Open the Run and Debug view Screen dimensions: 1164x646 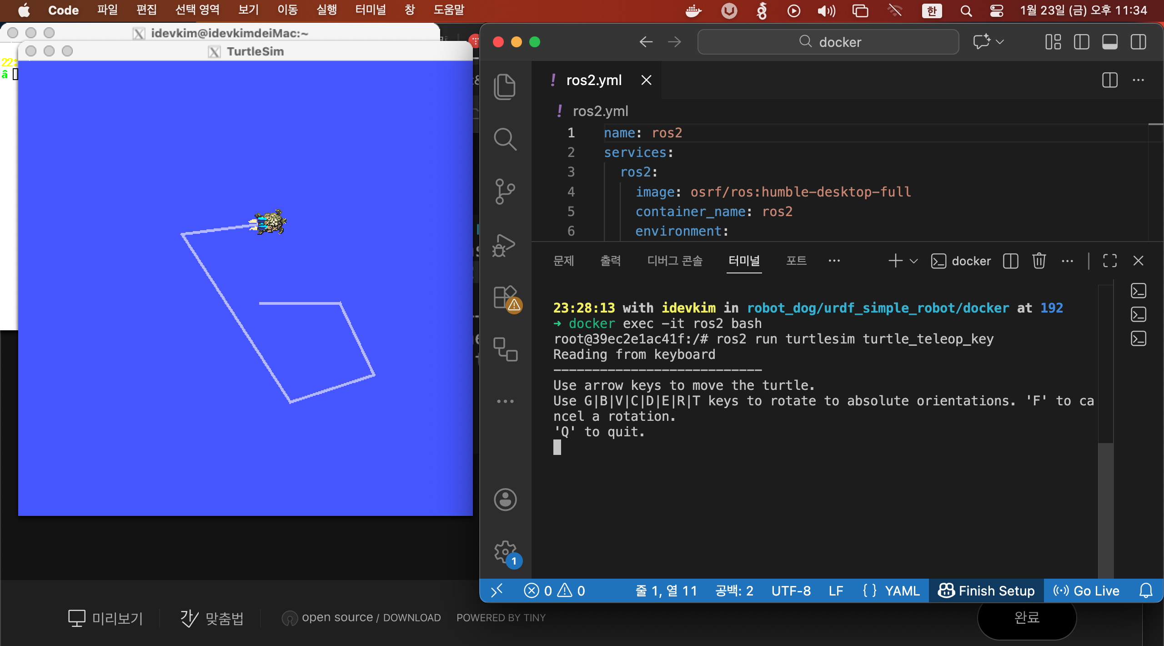coord(504,246)
